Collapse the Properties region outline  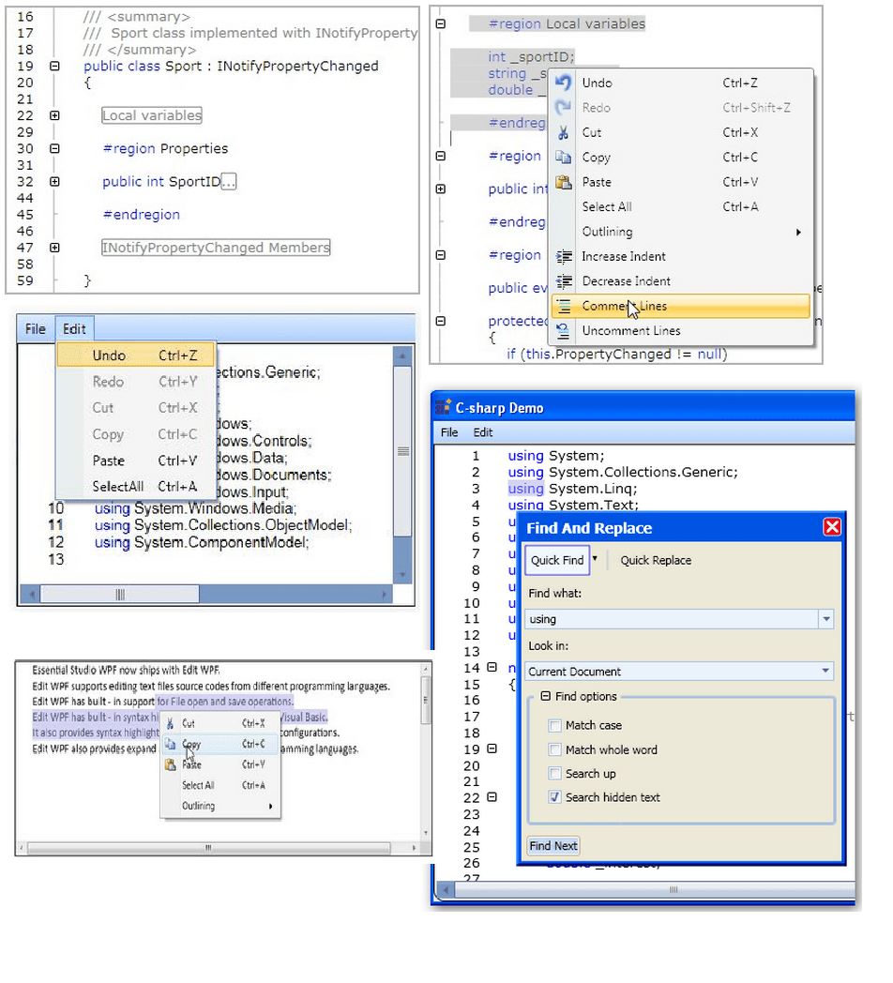coord(54,150)
